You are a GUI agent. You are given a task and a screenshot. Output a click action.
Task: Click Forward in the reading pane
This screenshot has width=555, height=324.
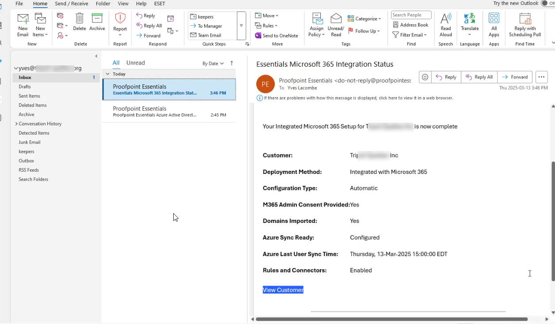515,77
